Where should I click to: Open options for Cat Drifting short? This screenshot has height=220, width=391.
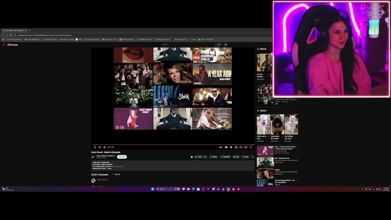point(296,137)
